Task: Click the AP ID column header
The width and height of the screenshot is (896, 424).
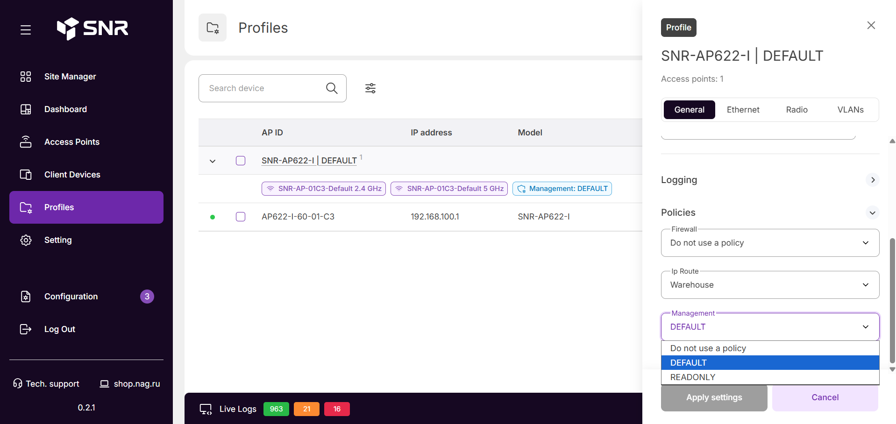Action: pyautogui.click(x=272, y=133)
